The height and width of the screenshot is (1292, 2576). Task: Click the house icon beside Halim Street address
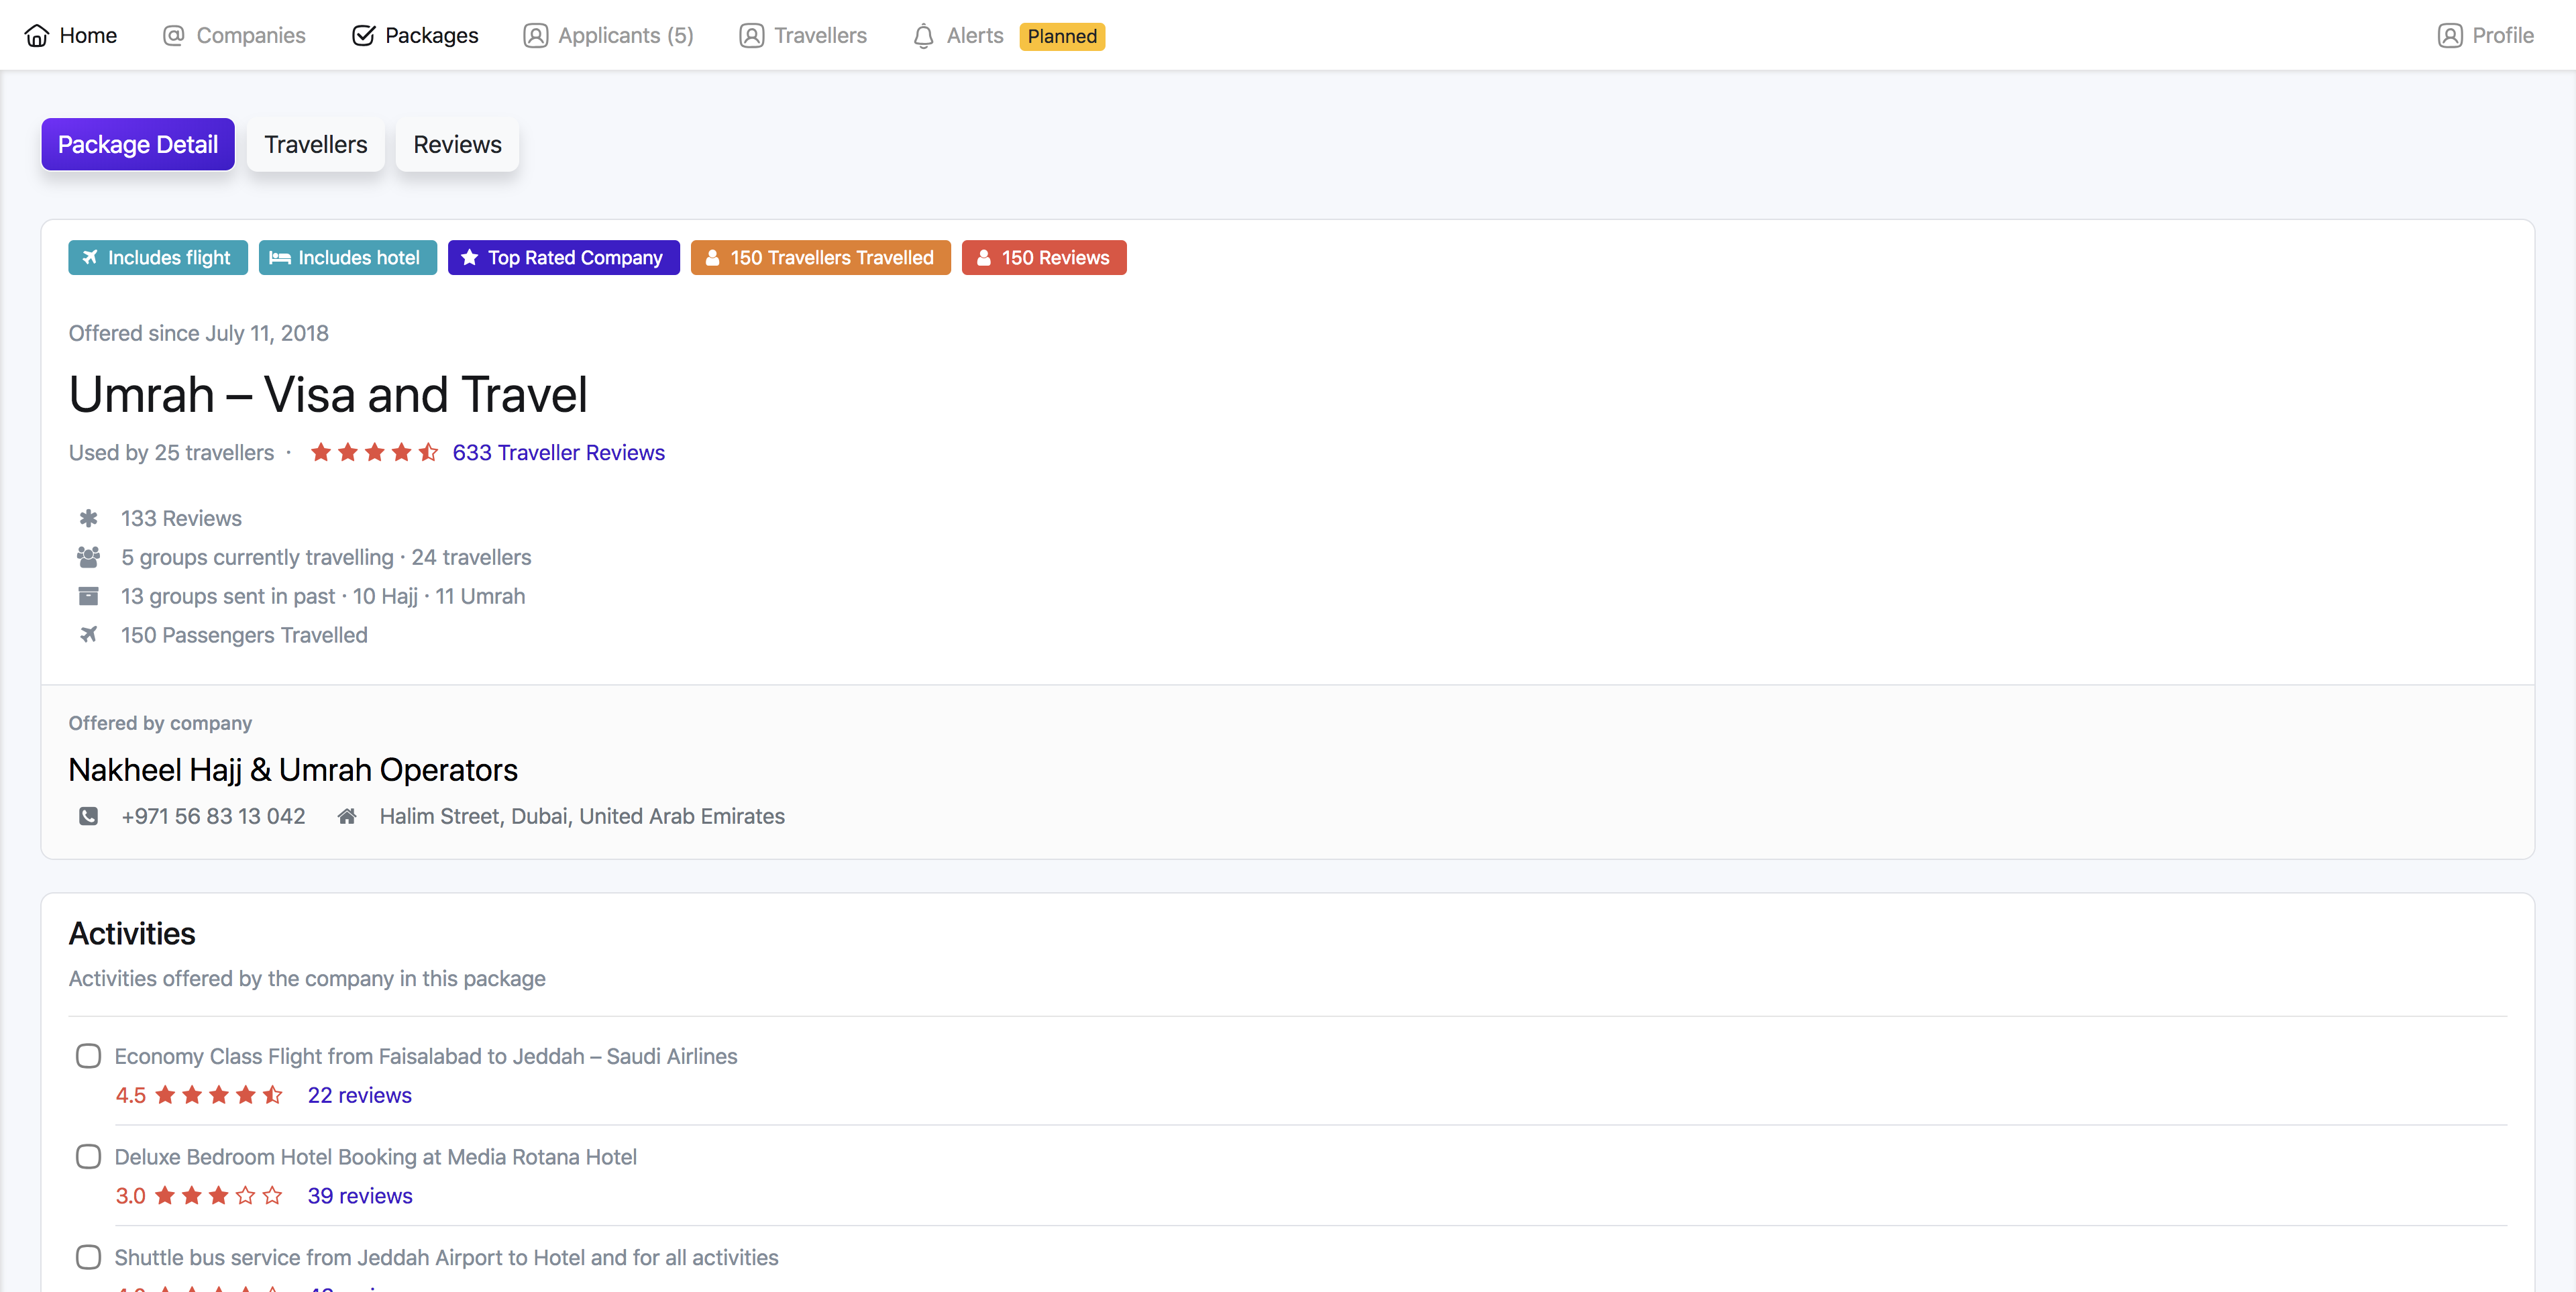click(347, 816)
